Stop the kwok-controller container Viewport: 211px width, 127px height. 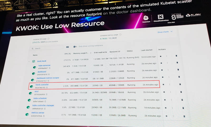point(163,85)
